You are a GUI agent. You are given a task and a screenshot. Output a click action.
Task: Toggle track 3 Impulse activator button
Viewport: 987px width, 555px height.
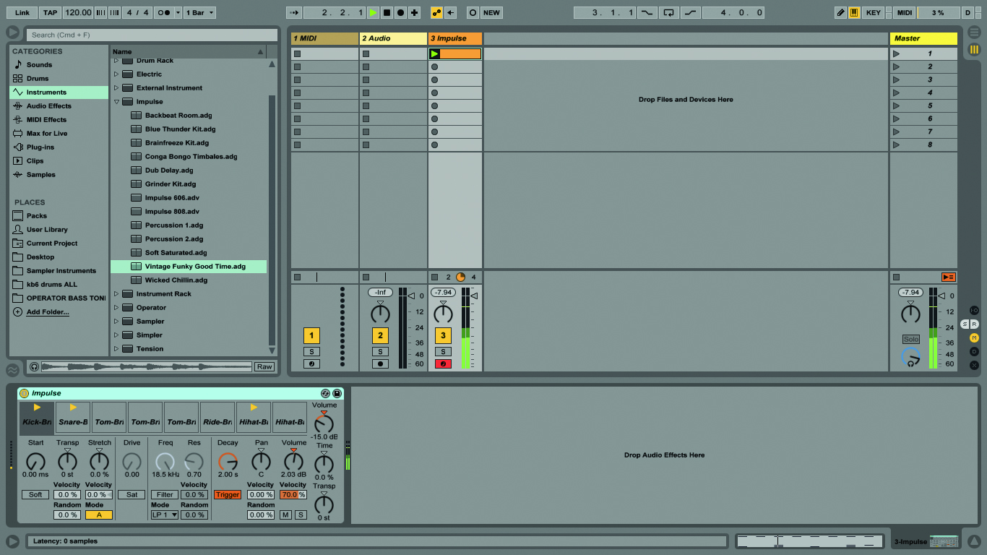point(443,335)
